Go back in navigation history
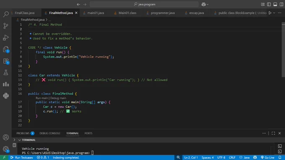 pos(78,4)
